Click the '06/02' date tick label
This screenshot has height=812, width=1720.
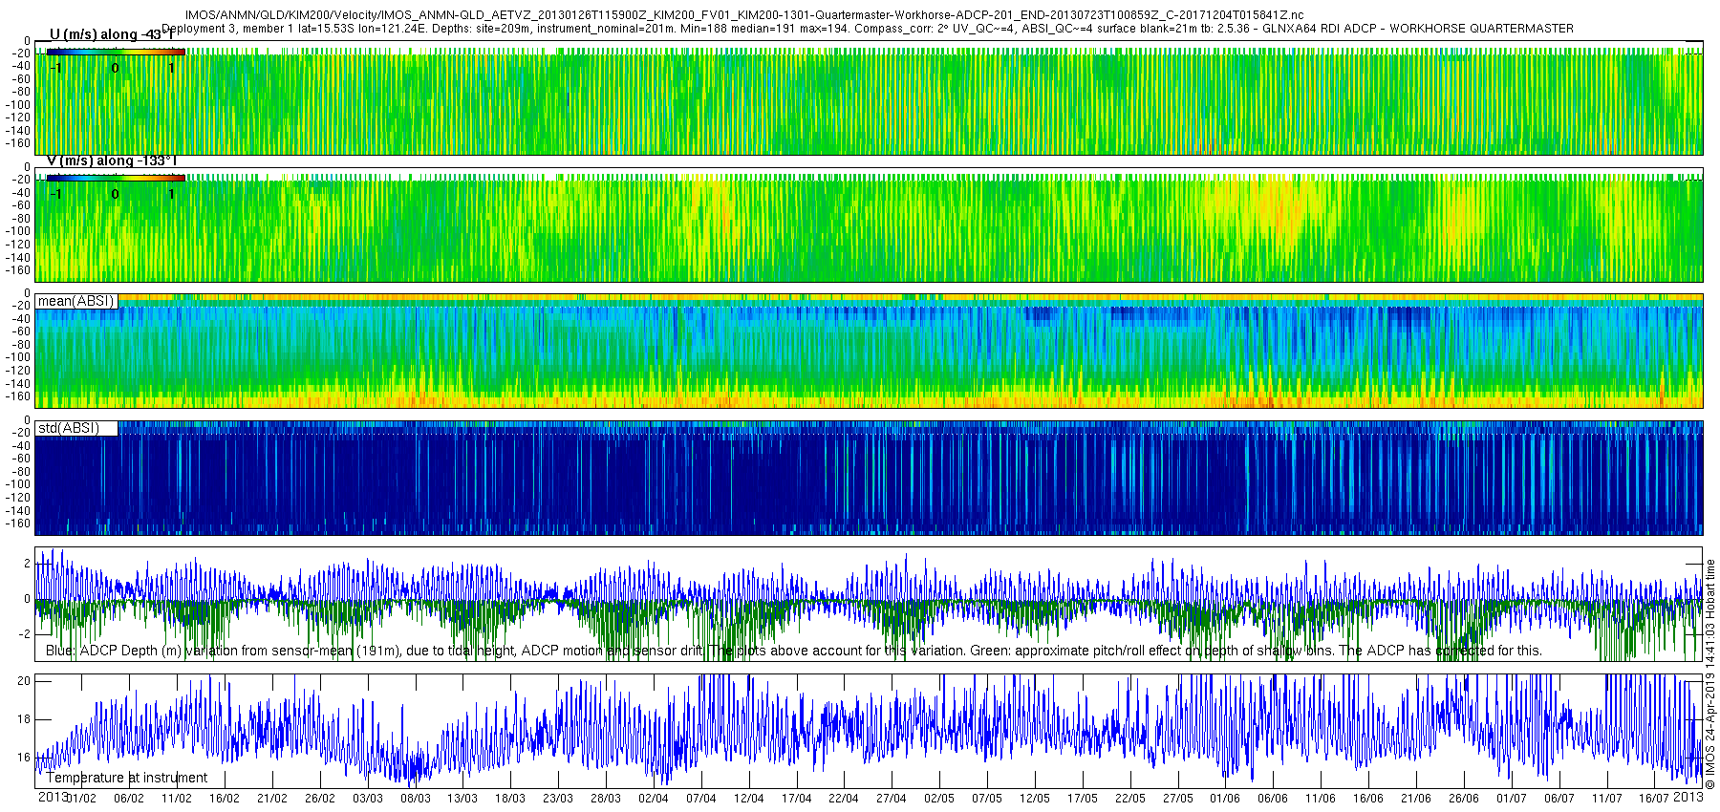[x=129, y=799]
